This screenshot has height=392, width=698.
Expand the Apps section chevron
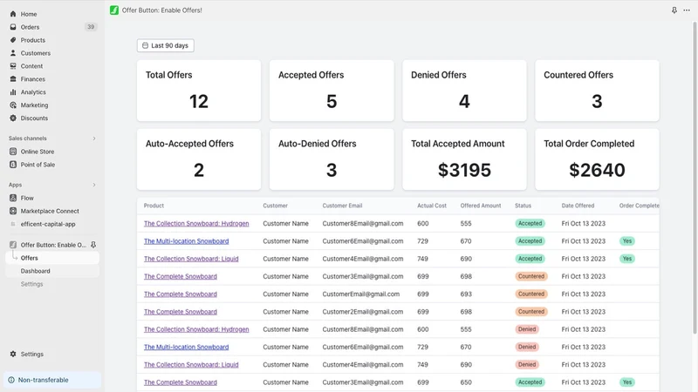click(x=94, y=185)
